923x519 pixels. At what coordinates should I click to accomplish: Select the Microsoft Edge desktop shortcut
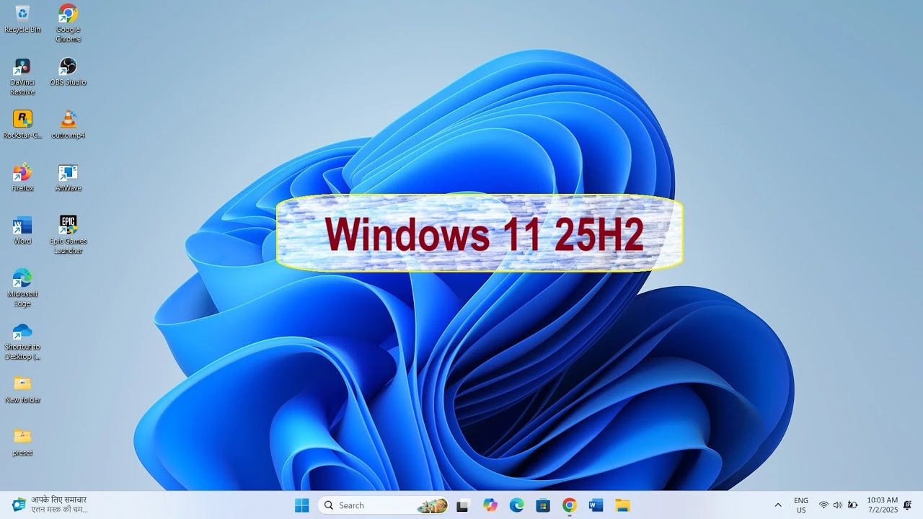tap(22, 288)
